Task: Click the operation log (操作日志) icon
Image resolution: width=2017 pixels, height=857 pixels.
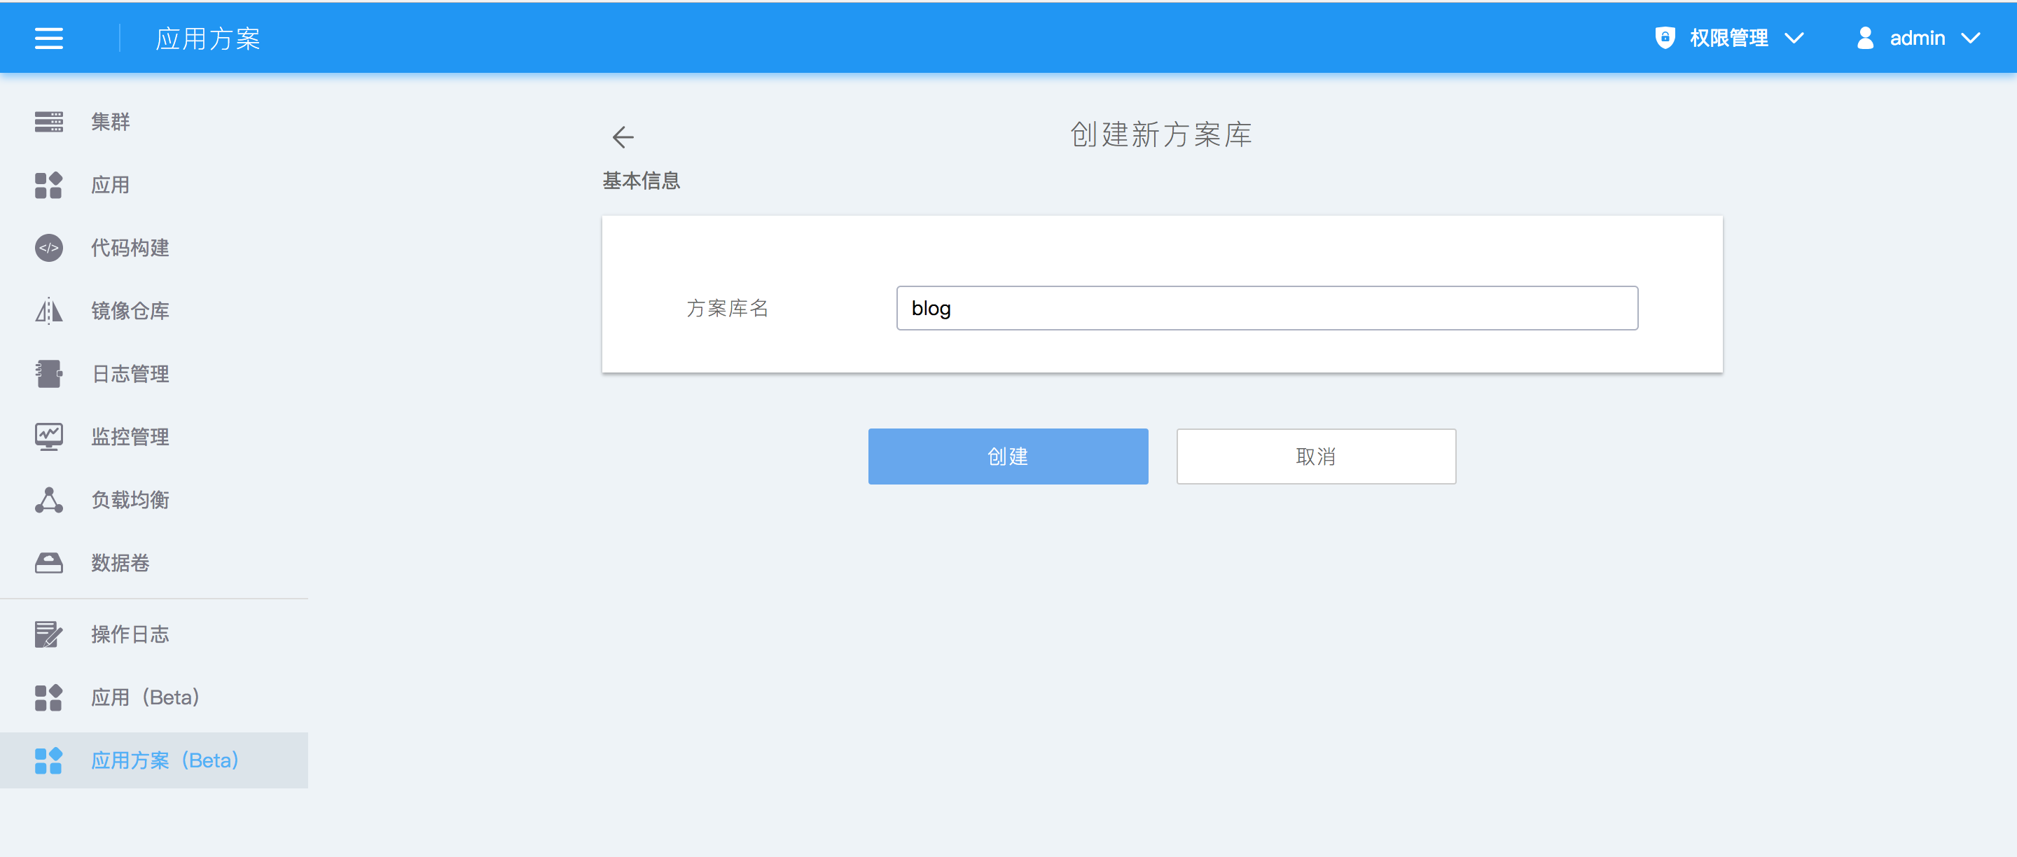Action: pyautogui.click(x=48, y=634)
